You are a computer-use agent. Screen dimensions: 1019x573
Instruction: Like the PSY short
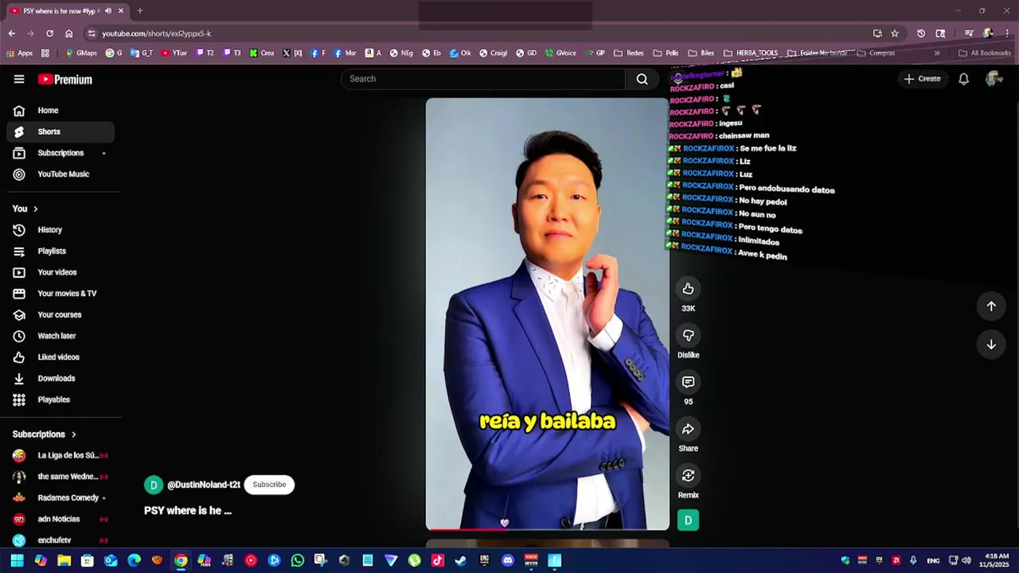689,289
